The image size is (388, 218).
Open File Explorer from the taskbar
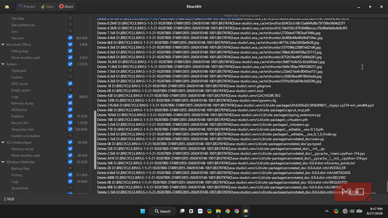click(x=218, y=211)
